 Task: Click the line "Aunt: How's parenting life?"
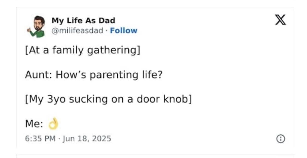(x=94, y=75)
